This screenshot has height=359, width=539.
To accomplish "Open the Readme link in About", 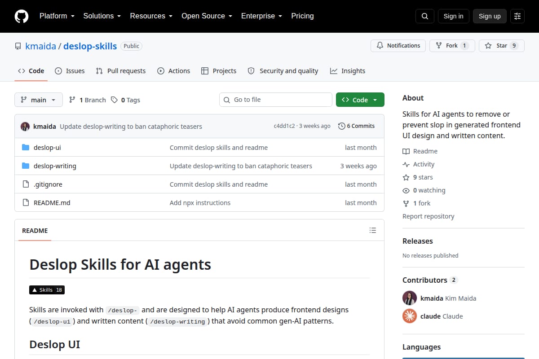I will tap(420, 151).
